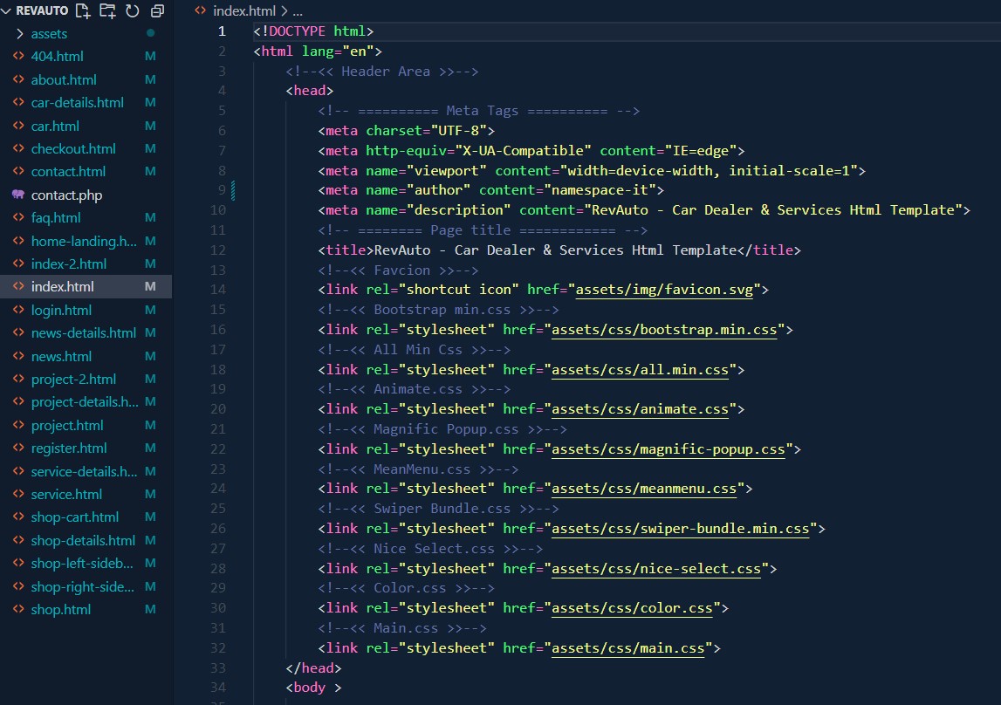Select login.html in the file tree

61,310
